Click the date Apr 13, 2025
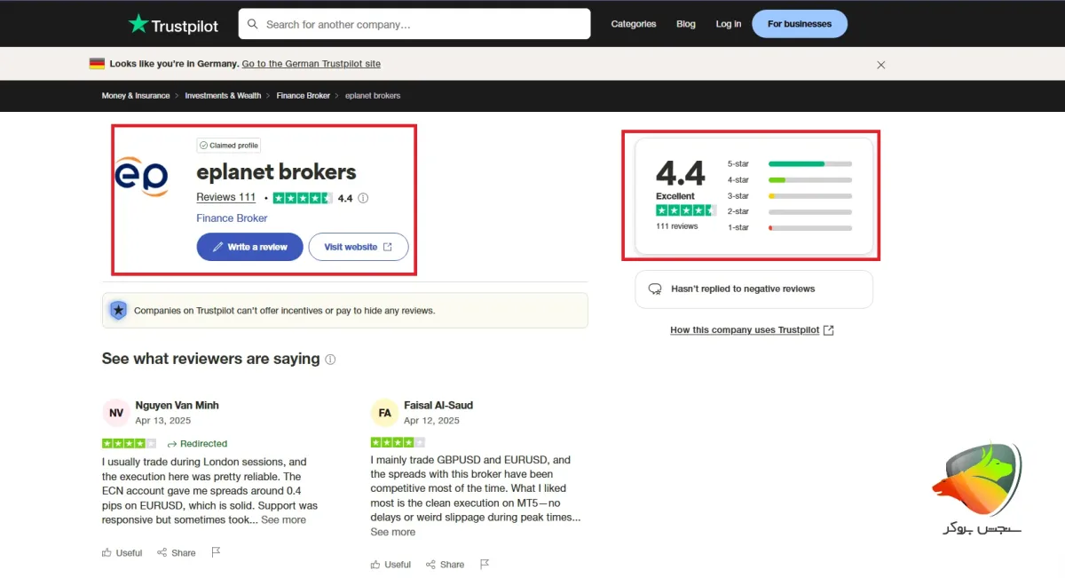This screenshot has height=578, width=1065. coord(163,420)
